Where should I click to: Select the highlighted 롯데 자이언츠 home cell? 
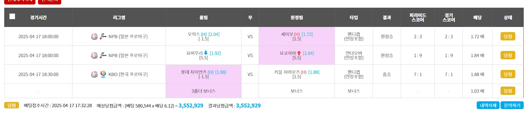(x=204, y=74)
